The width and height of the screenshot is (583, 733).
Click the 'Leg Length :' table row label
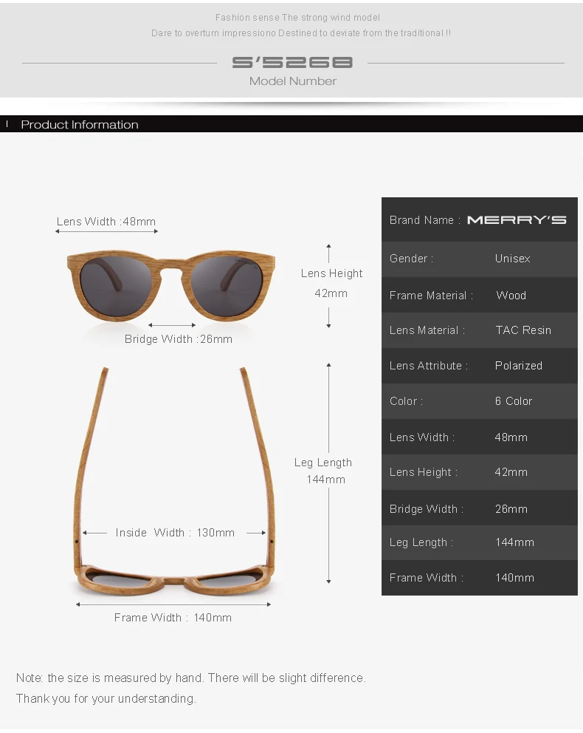(x=421, y=542)
